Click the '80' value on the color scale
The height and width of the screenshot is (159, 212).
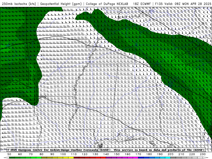[x=42, y=154]
